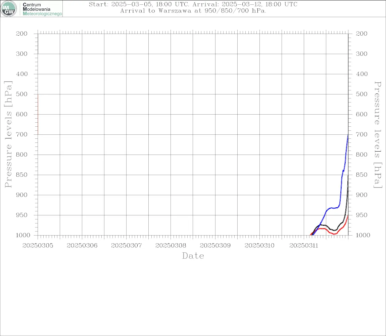Click the 20250311 date label

304,246
